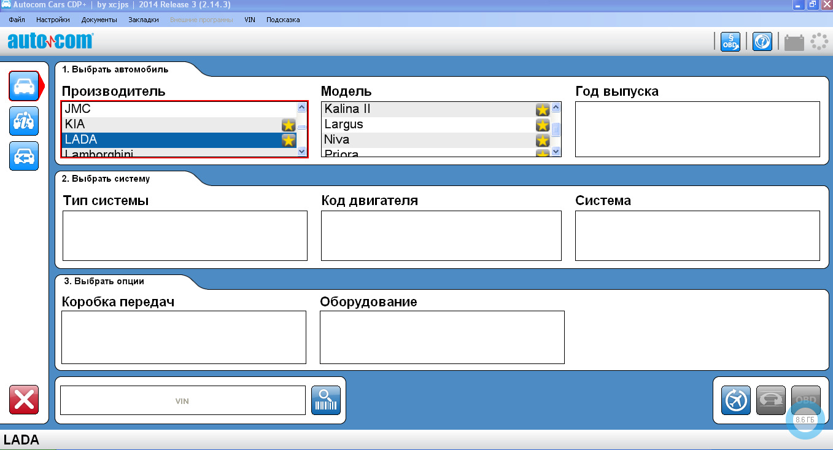Click the model list scroll-up arrow
Screen dimensions: 833x450
coord(556,107)
